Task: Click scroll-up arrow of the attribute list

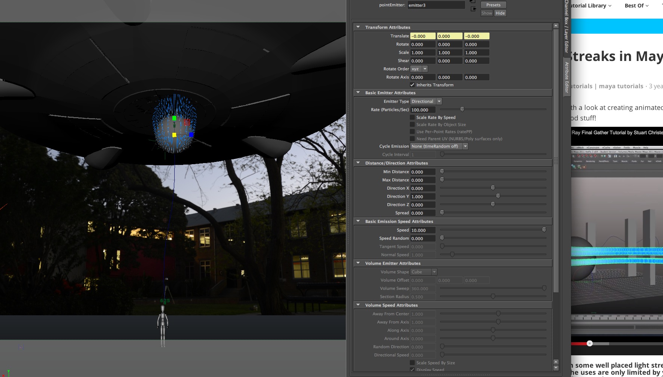Action: 556,26
